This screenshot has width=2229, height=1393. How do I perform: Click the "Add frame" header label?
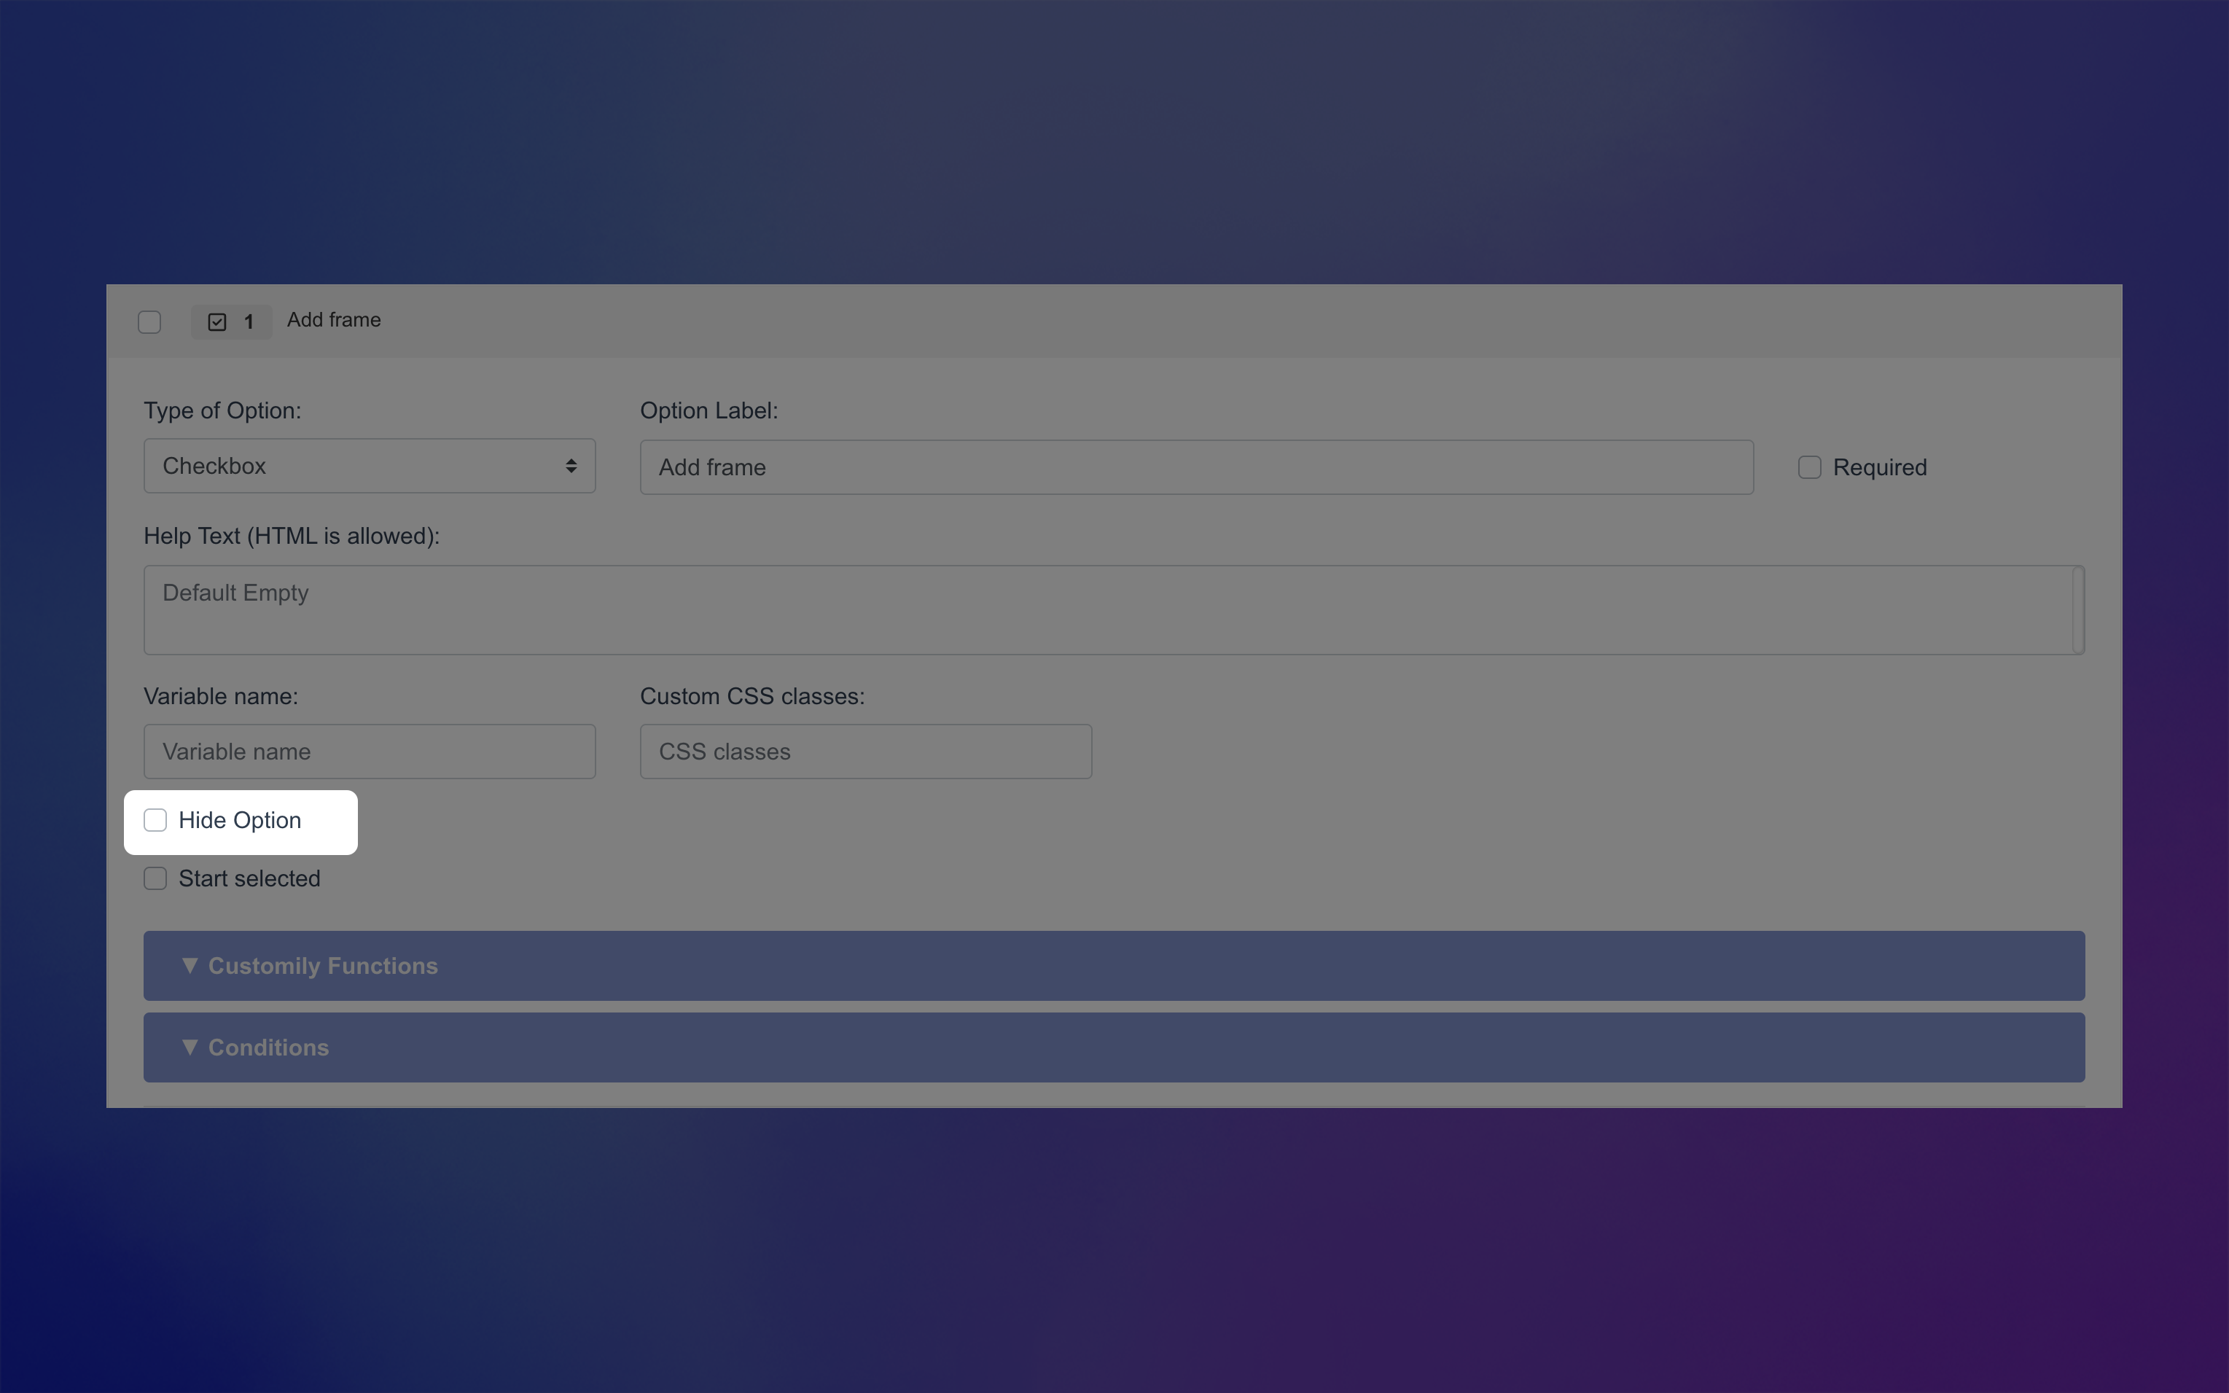(333, 320)
